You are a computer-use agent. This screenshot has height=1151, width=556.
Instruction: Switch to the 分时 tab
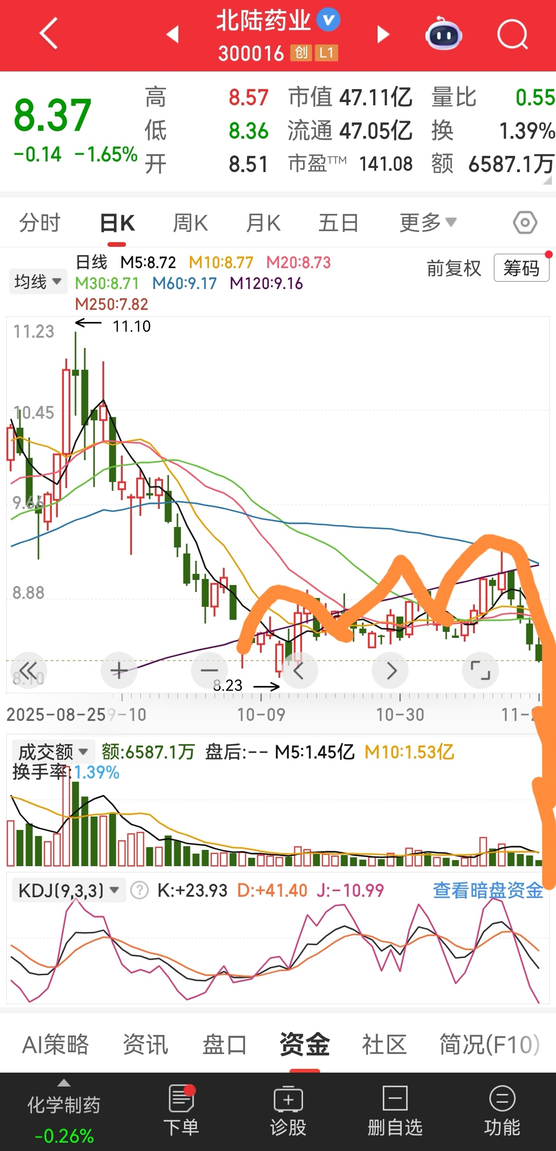pos(40,223)
